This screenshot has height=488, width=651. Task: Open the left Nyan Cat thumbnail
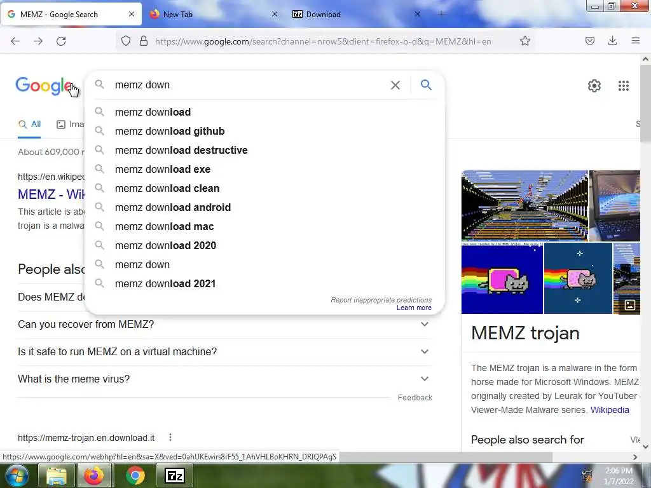tap(502, 278)
